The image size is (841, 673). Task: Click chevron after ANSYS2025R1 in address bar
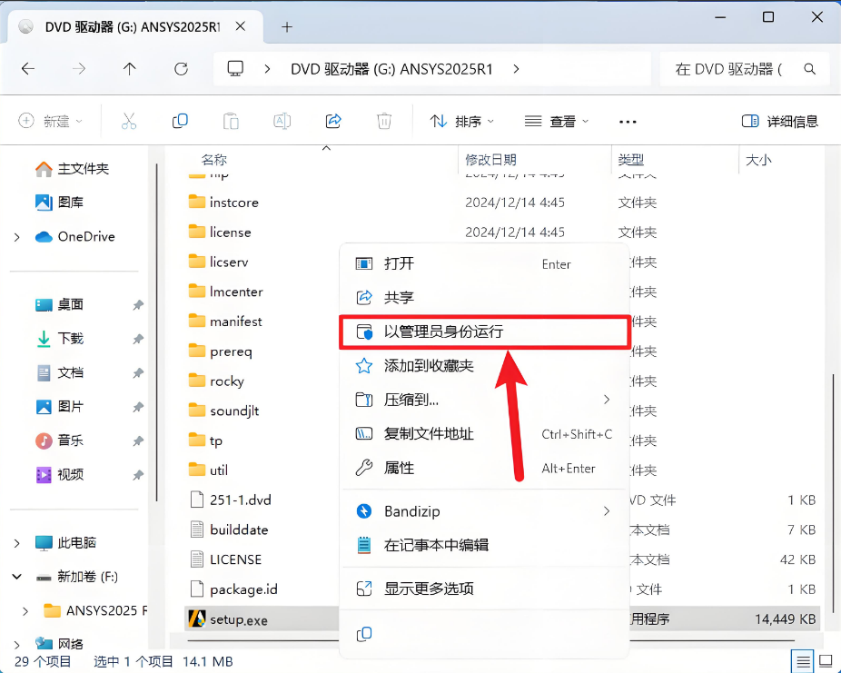click(x=516, y=69)
